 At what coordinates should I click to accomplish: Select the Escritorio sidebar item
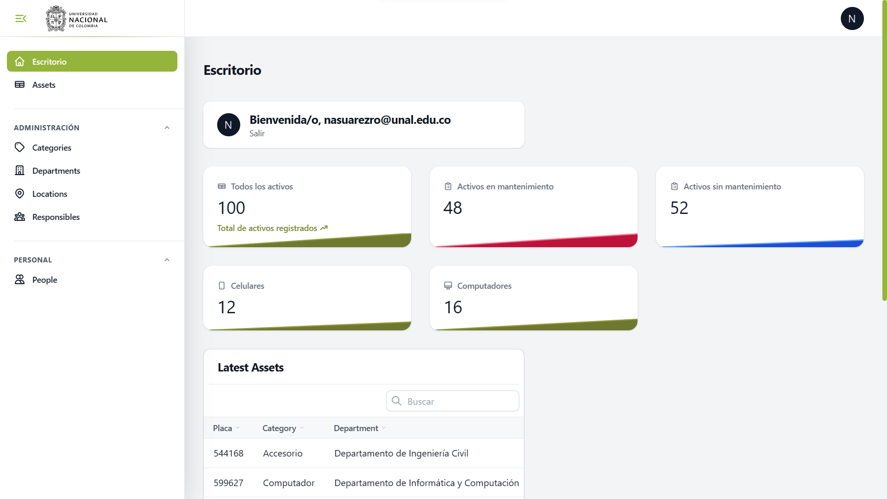[92, 61]
